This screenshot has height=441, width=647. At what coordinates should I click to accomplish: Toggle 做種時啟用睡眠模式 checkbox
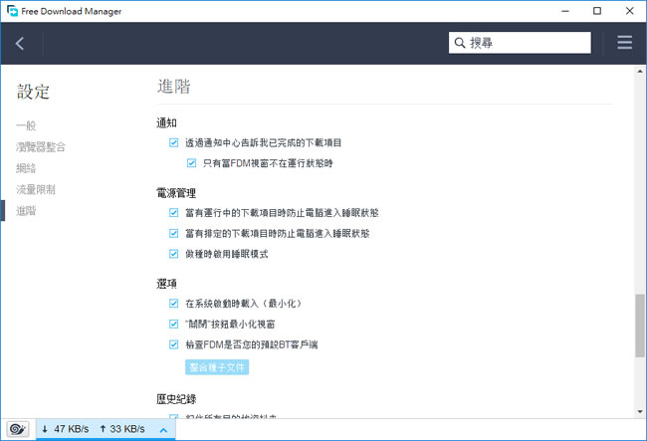click(174, 254)
